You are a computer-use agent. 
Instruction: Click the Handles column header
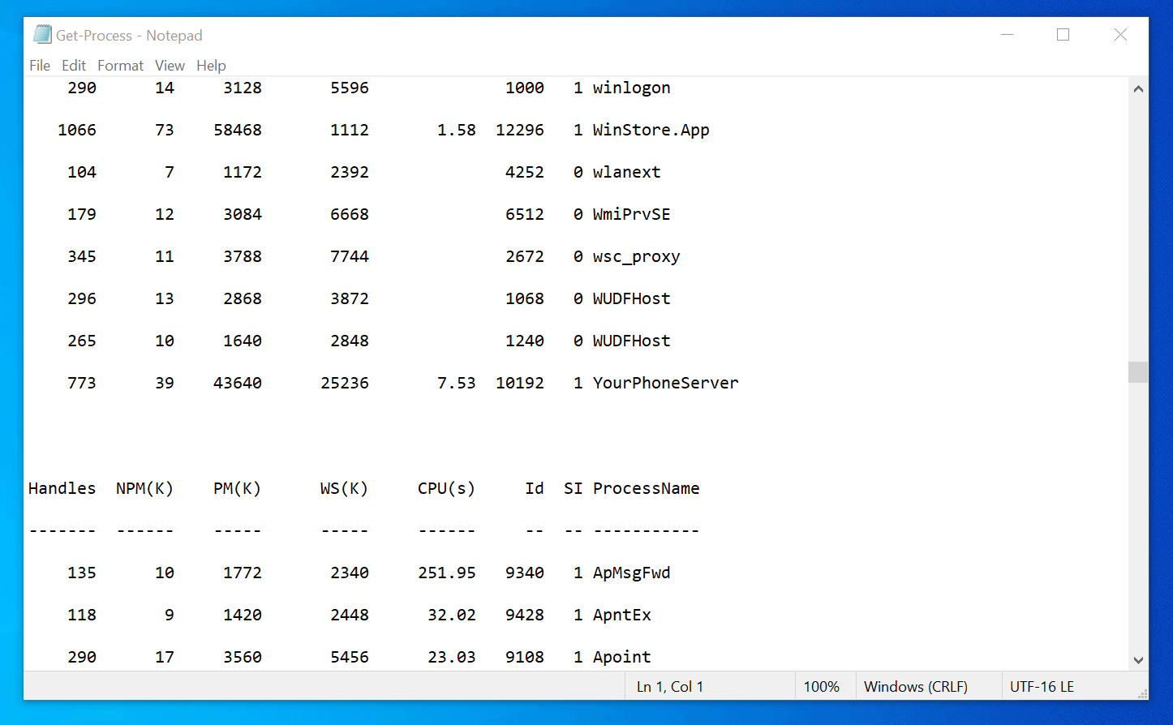tap(62, 488)
